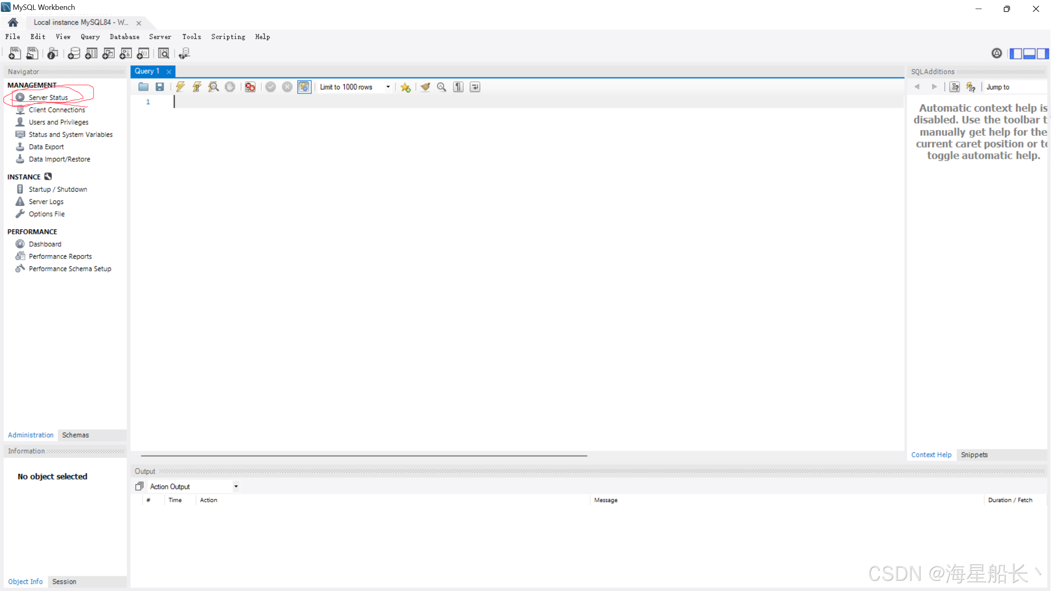
Task: Open the Query menu
Action: coord(90,37)
